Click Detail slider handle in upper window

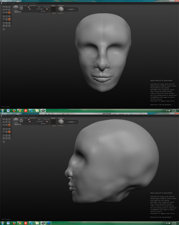(47, 9)
